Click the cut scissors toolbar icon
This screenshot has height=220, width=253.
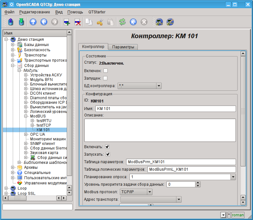pos(100,22)
